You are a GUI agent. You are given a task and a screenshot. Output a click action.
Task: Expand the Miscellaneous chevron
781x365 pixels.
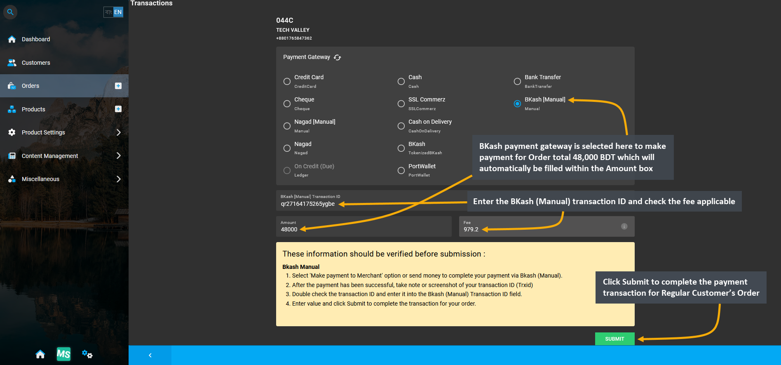tap(119, 179)
